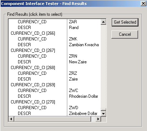Click the Rand description value
The height and width of the screenshot is (131, 147).
click(x=74, y=28)
